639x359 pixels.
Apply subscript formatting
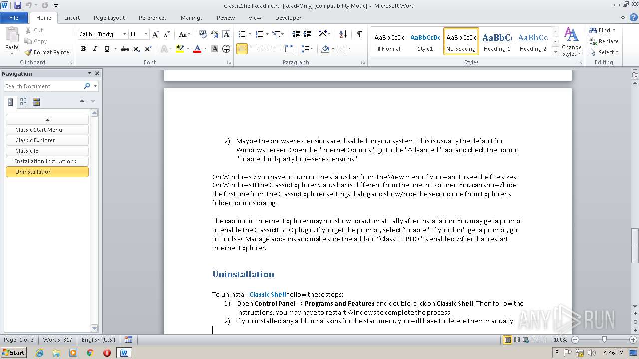click(x=137, y=49)
